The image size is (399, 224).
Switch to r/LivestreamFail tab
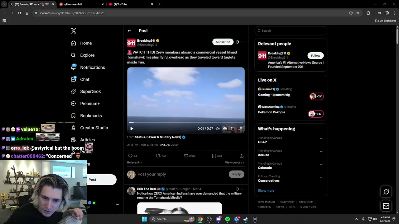point(82,4)
